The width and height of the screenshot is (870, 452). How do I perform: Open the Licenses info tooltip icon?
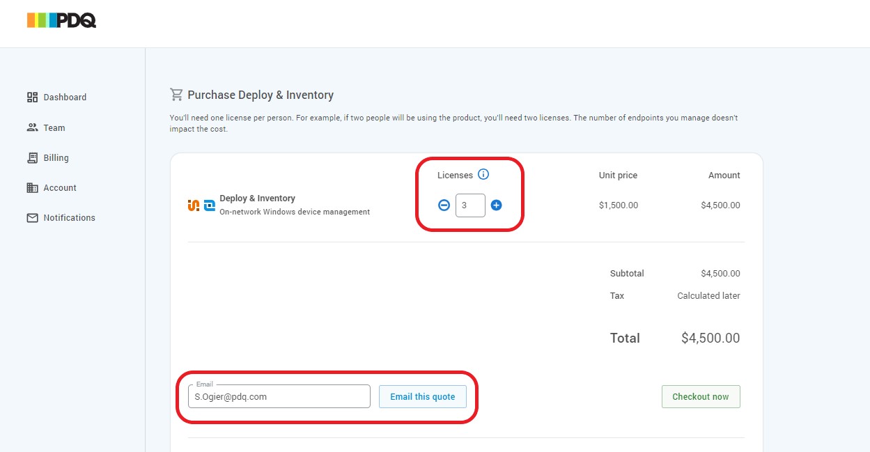point(483,175)
